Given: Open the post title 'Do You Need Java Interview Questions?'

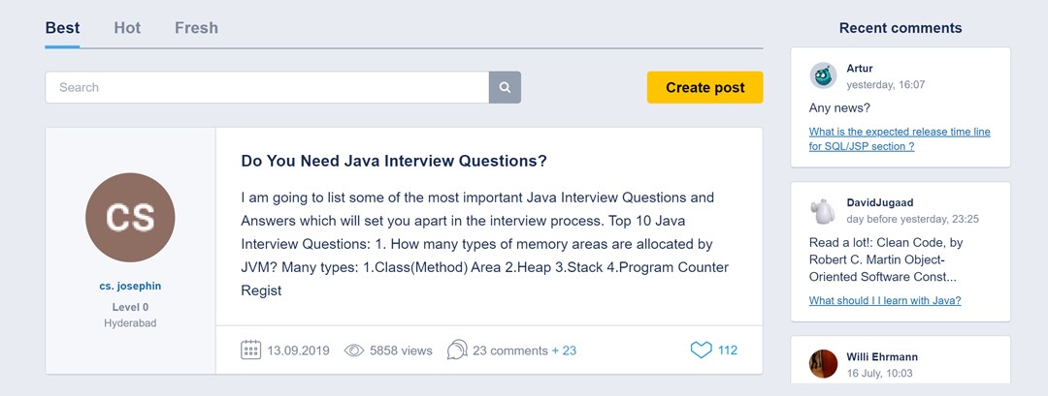Looking at the screenshot, I should [x=394, y=162].
